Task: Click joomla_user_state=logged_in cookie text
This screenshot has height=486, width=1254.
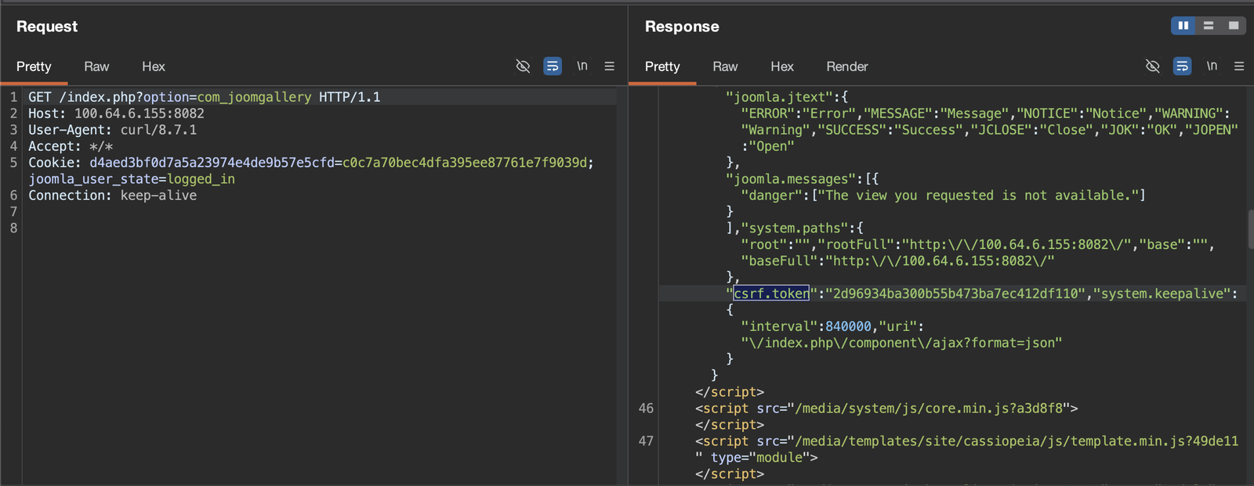Action: click(132, 179)
